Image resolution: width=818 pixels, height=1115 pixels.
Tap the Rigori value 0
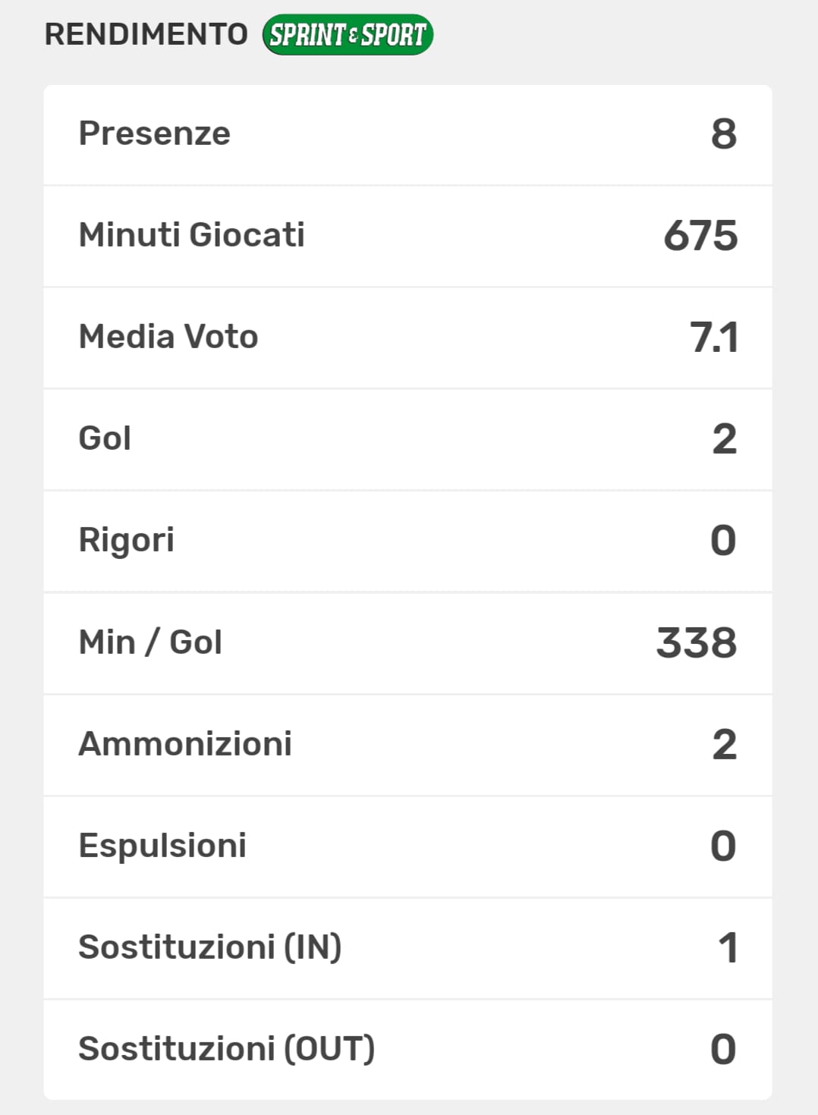click(723, 541)
